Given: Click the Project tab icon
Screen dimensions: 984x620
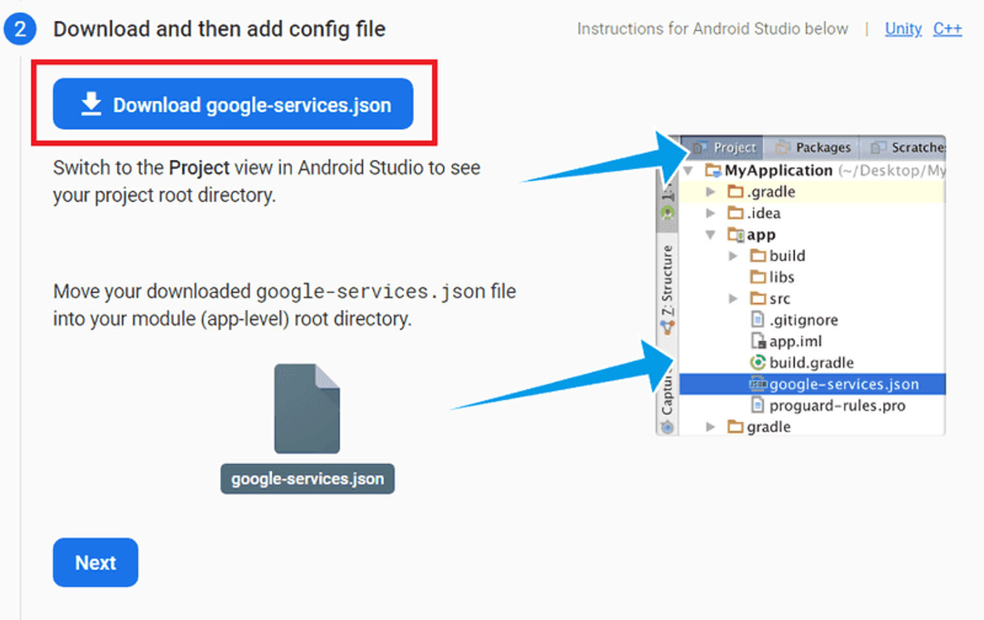Looking at the screenshot, I should click(699, 148).
